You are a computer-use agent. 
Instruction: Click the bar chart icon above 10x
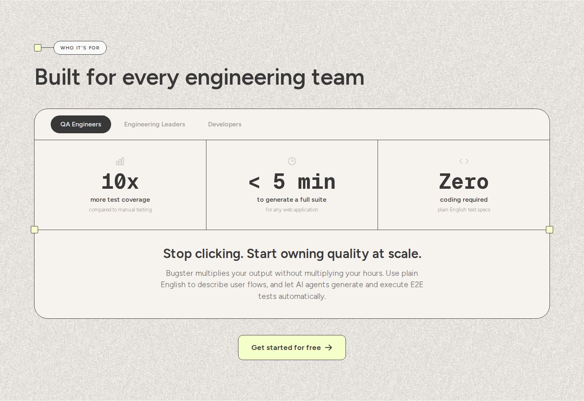[x=120, y=161]
